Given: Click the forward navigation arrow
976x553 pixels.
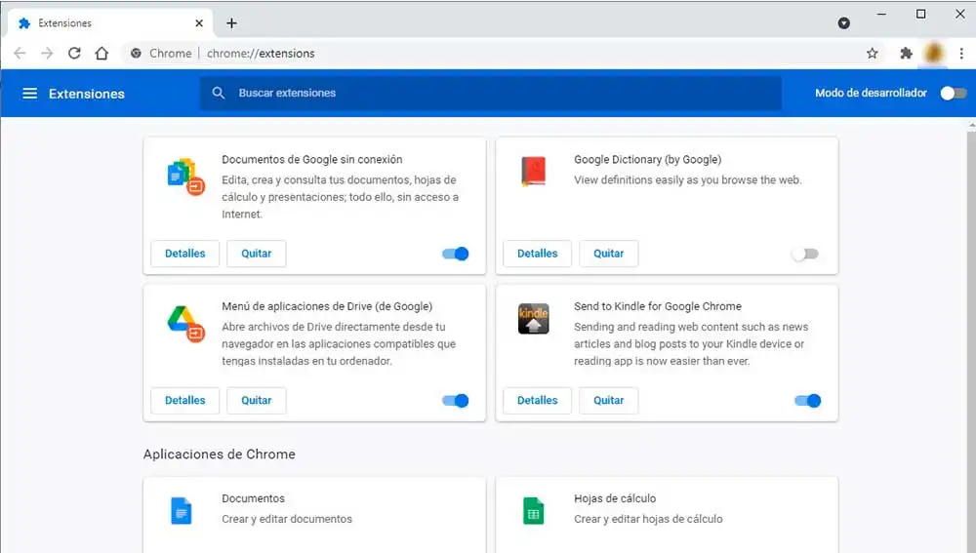Looking at the screenshot, I should click(47, 54).
